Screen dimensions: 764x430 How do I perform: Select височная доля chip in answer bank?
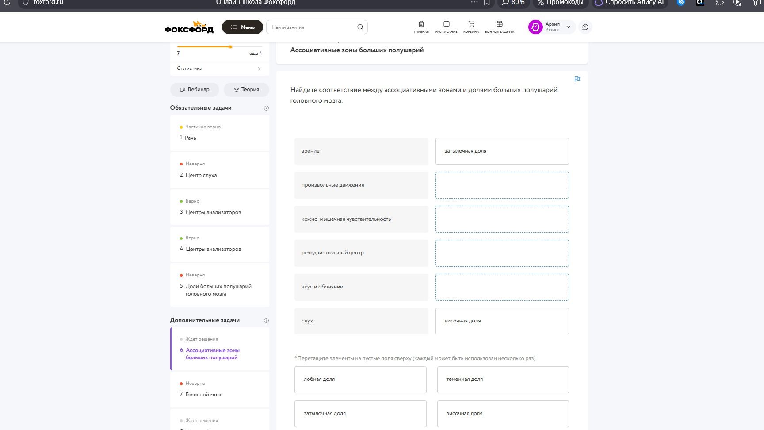(503, 414)
